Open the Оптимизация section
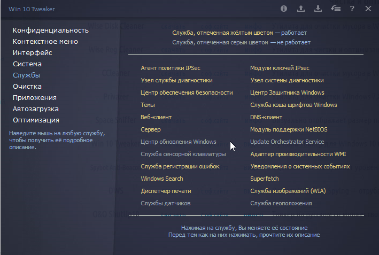 pos(36,120)
